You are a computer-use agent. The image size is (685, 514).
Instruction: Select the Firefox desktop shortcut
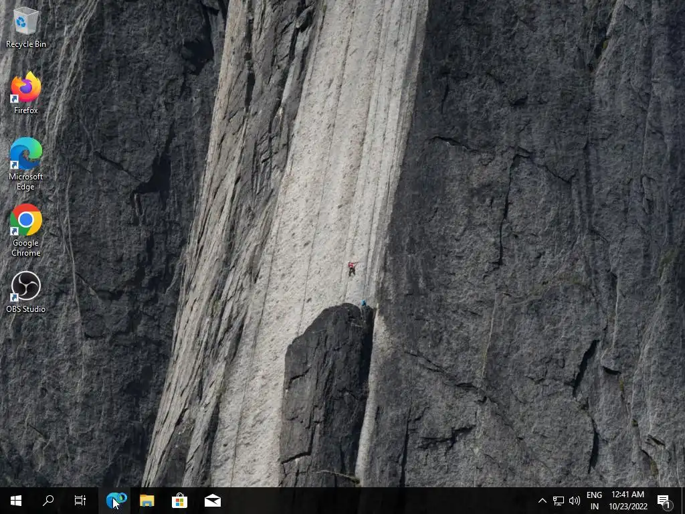point(26,93)
